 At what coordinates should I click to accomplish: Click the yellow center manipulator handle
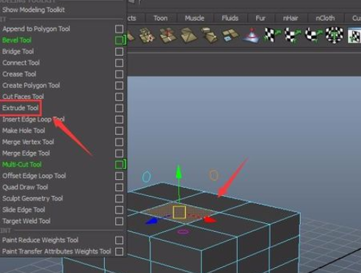179,212
